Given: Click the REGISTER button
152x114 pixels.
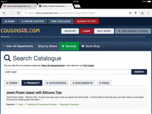Looking at the screenshot, I should 70,31.
